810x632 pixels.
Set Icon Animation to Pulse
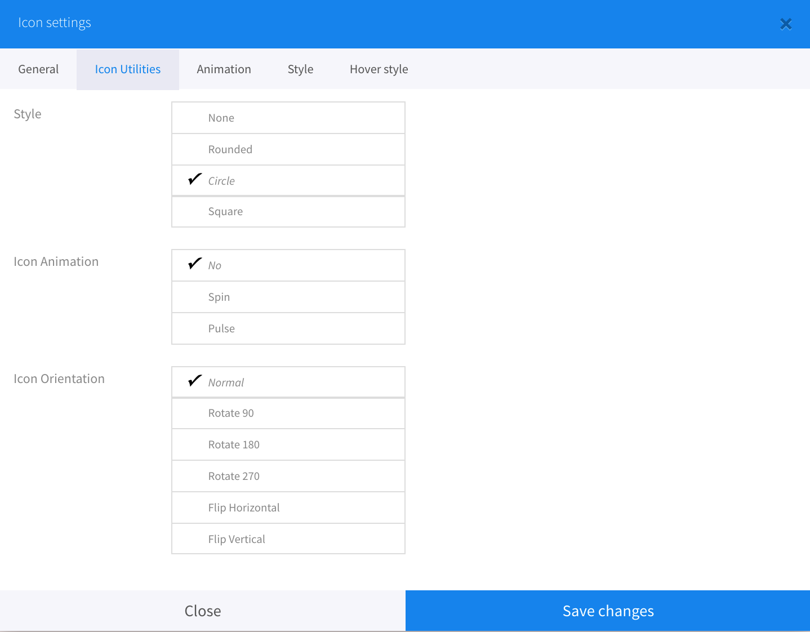[x=288, y=328]
